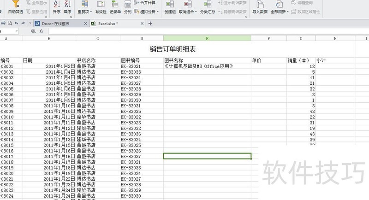This screenshot has height=200, width=369.
Task: Click 编辑查询 edit query button
Action: [302, 3]
